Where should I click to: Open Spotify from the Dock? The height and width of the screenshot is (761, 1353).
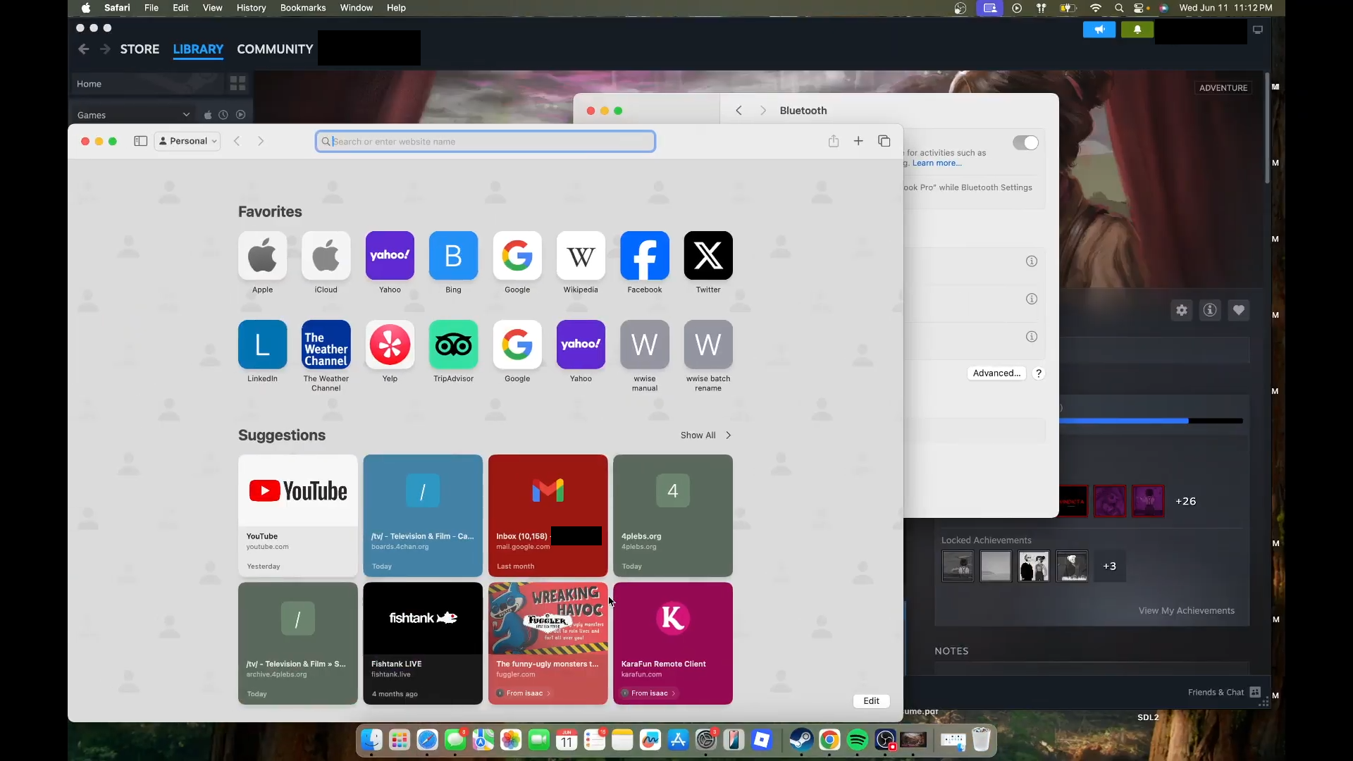857,739
